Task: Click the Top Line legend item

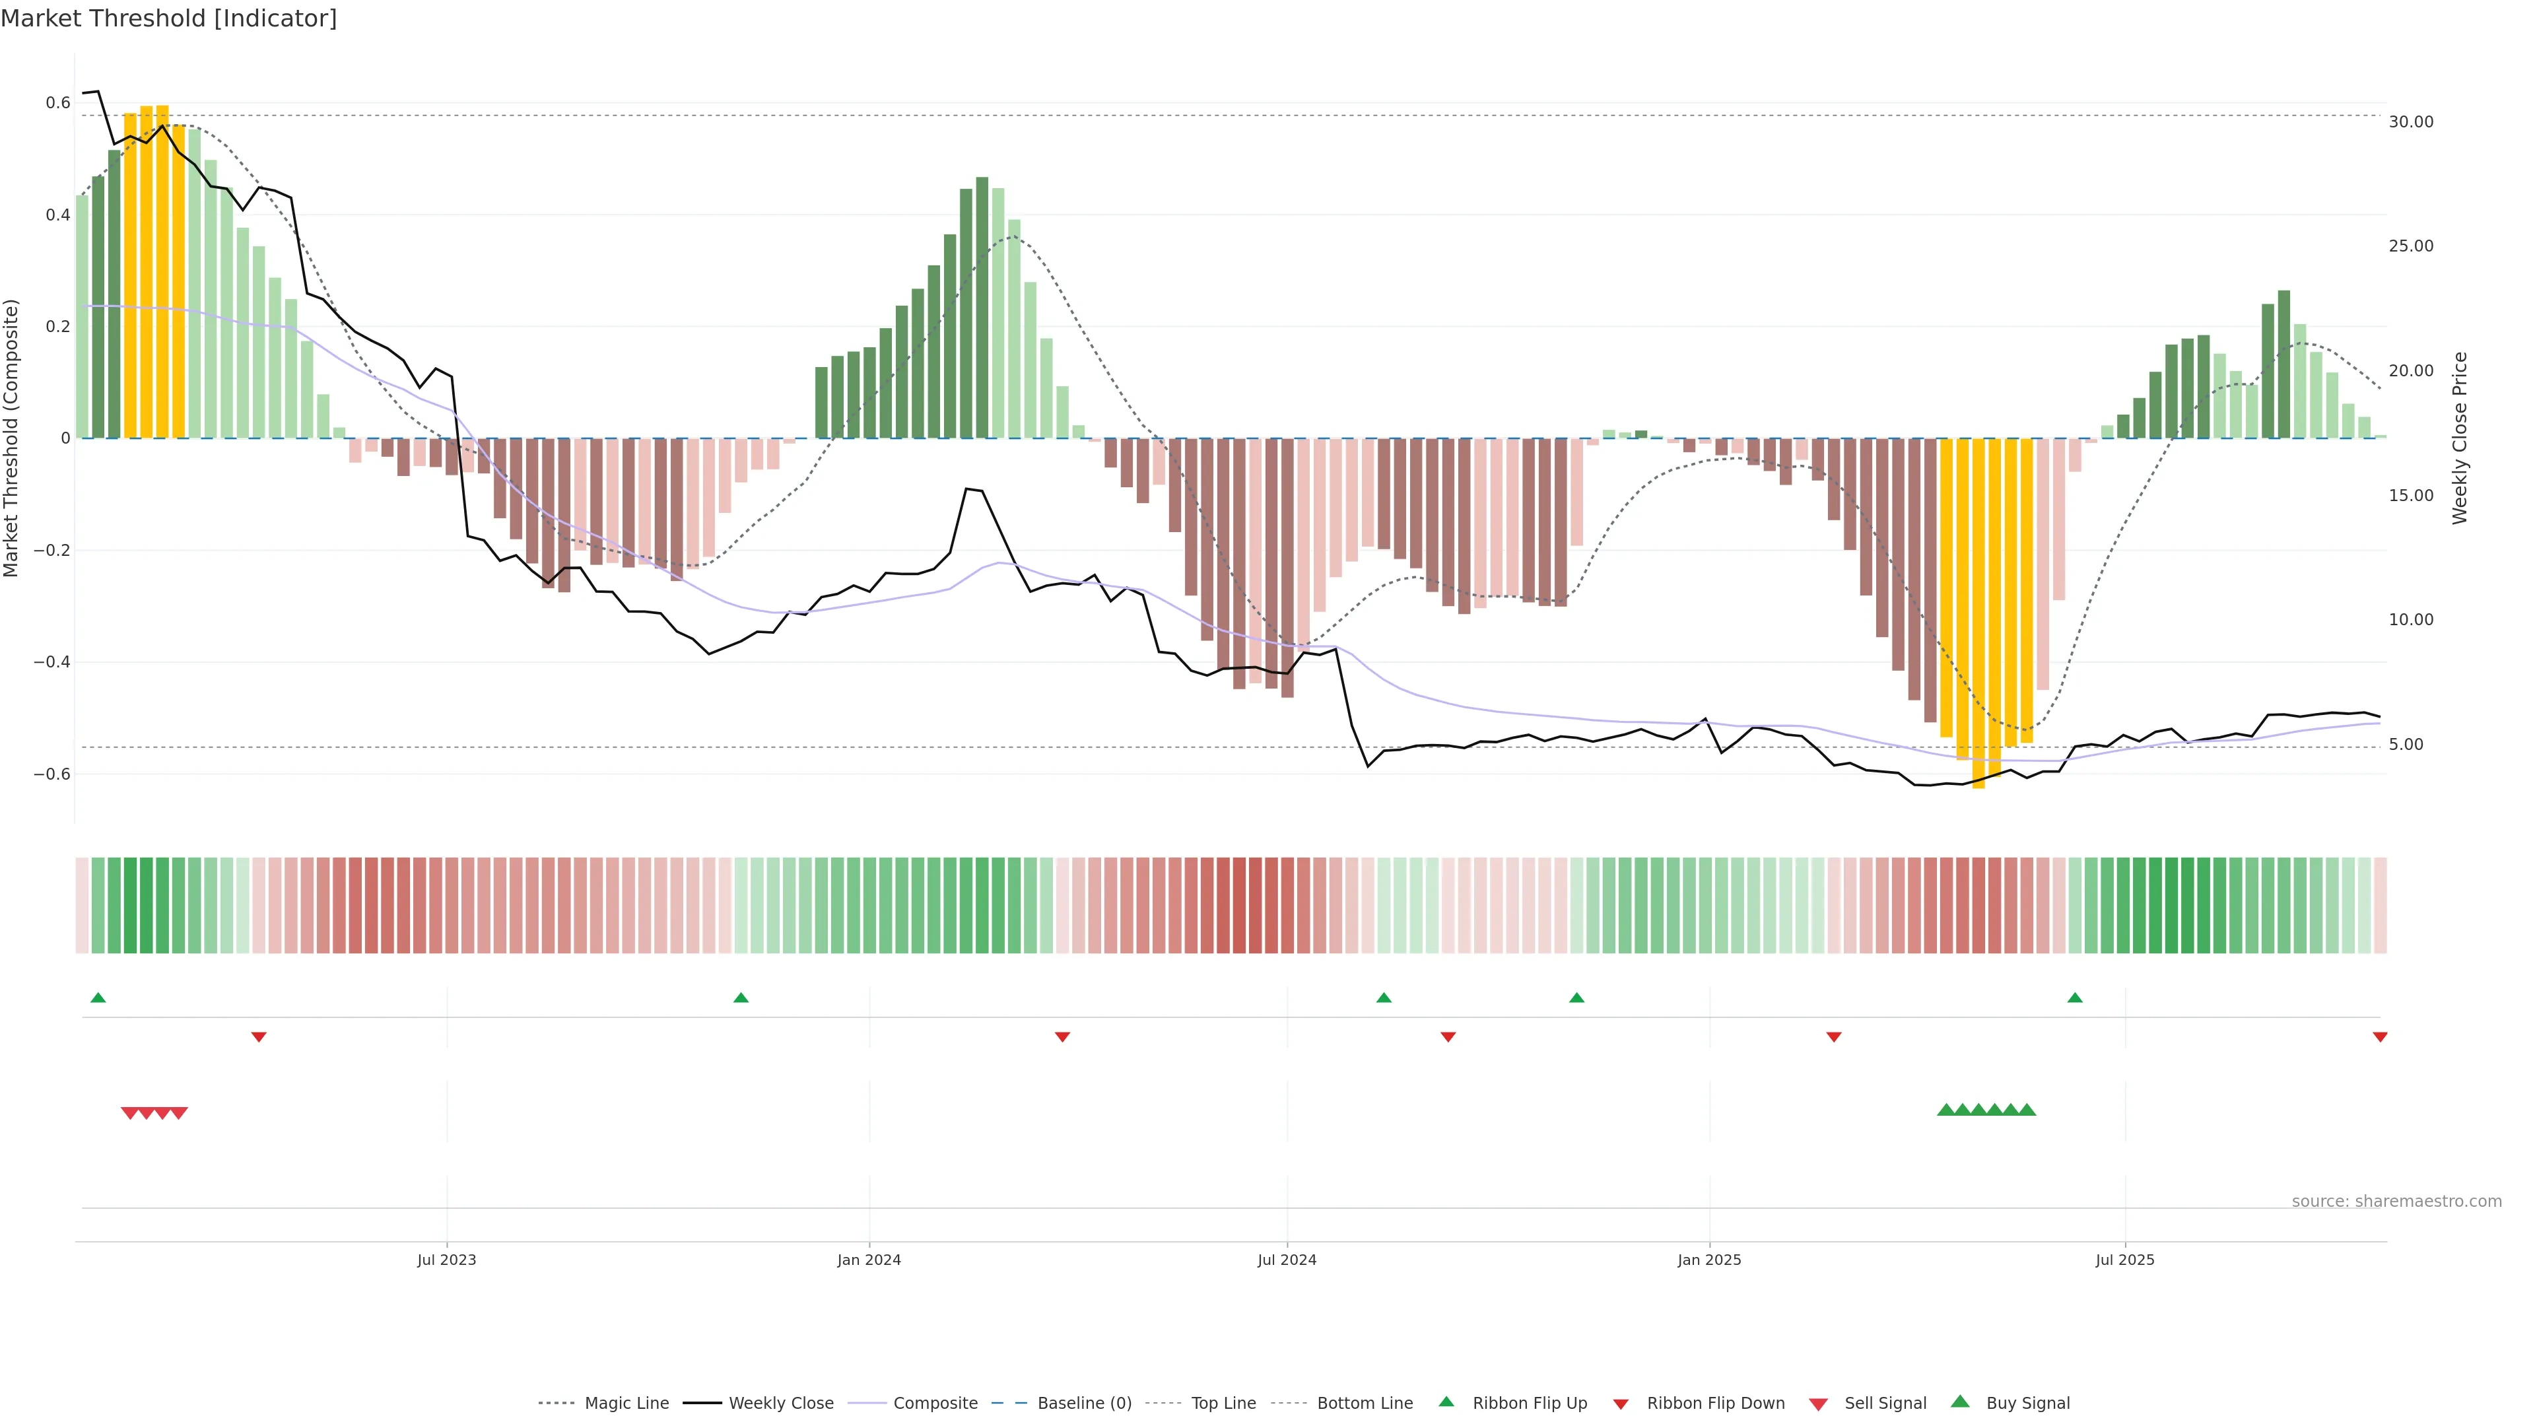Action: pos(1223,1404)
